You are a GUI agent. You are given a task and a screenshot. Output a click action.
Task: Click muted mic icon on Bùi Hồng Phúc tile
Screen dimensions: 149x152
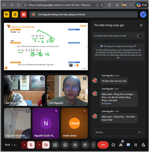42,78
